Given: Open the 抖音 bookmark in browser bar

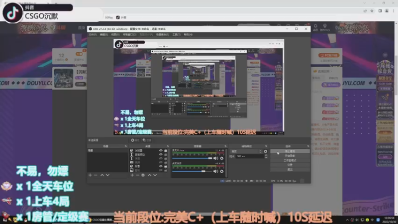Looking at the screenshot, I should 121,17.
